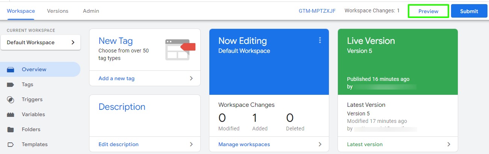
Task: Click the Overview sidebar icon
Action: click(x=11, y=70)
